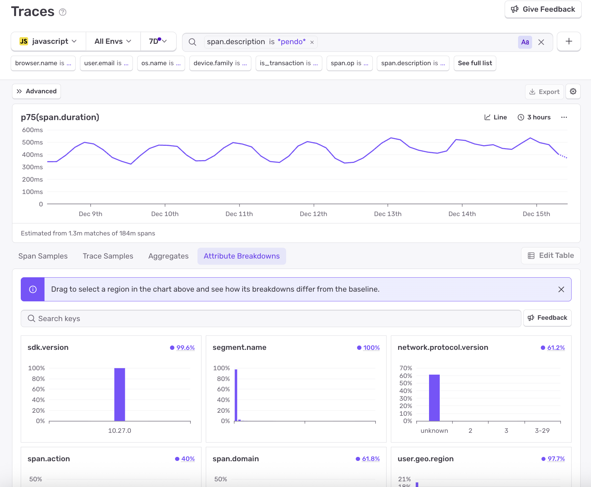The image size is (591, 487).
Task: Dismiss the drag-to-select info banner
Action: coord(561,289)
